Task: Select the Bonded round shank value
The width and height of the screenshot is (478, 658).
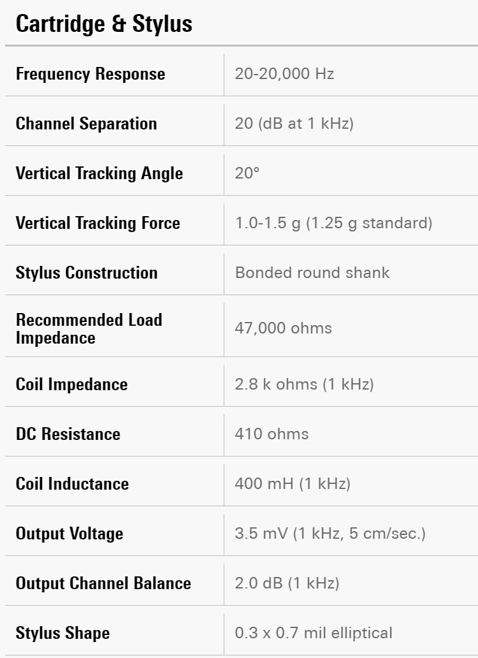Action: click(312, 273)
